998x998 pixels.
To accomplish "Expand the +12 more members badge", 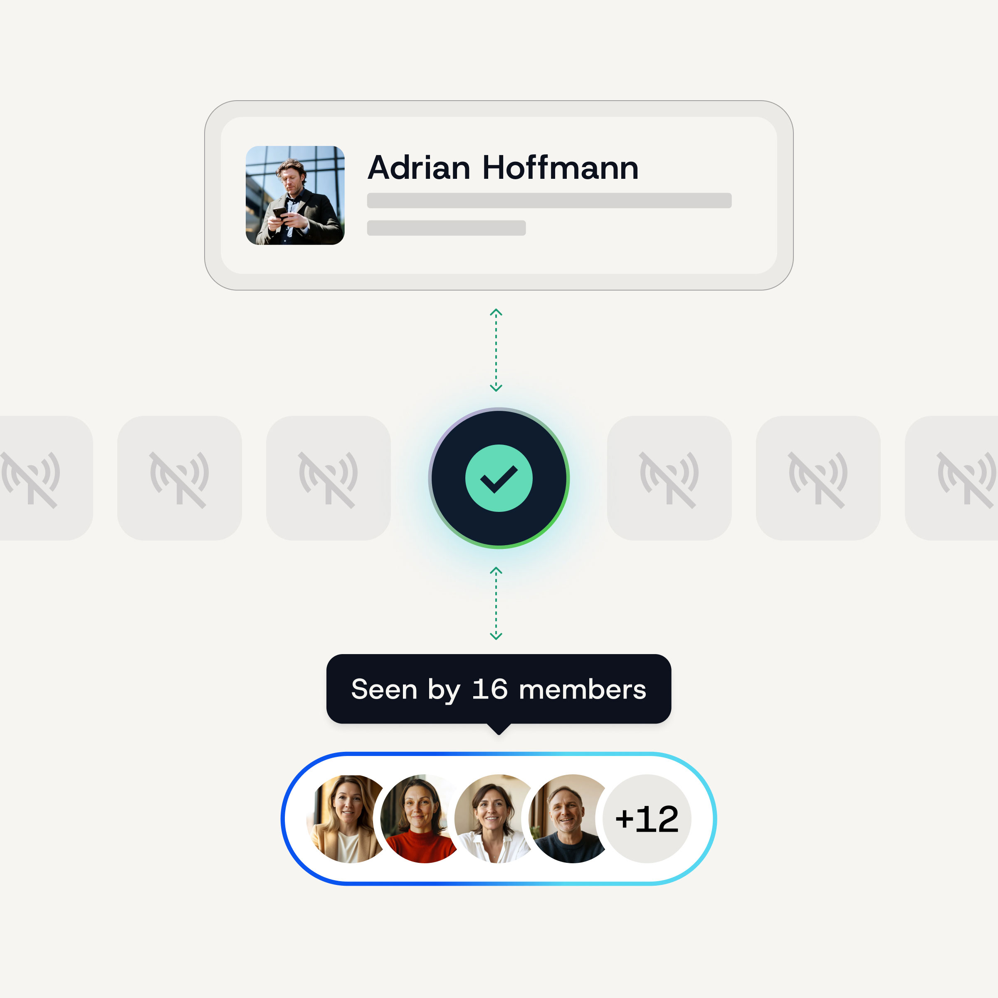I will pos(647,819).
